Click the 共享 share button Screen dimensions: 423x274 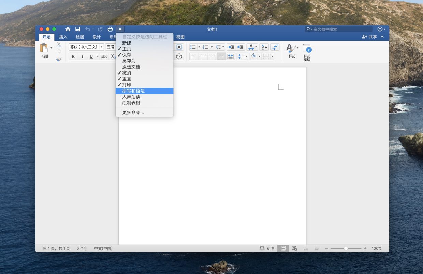369,37
